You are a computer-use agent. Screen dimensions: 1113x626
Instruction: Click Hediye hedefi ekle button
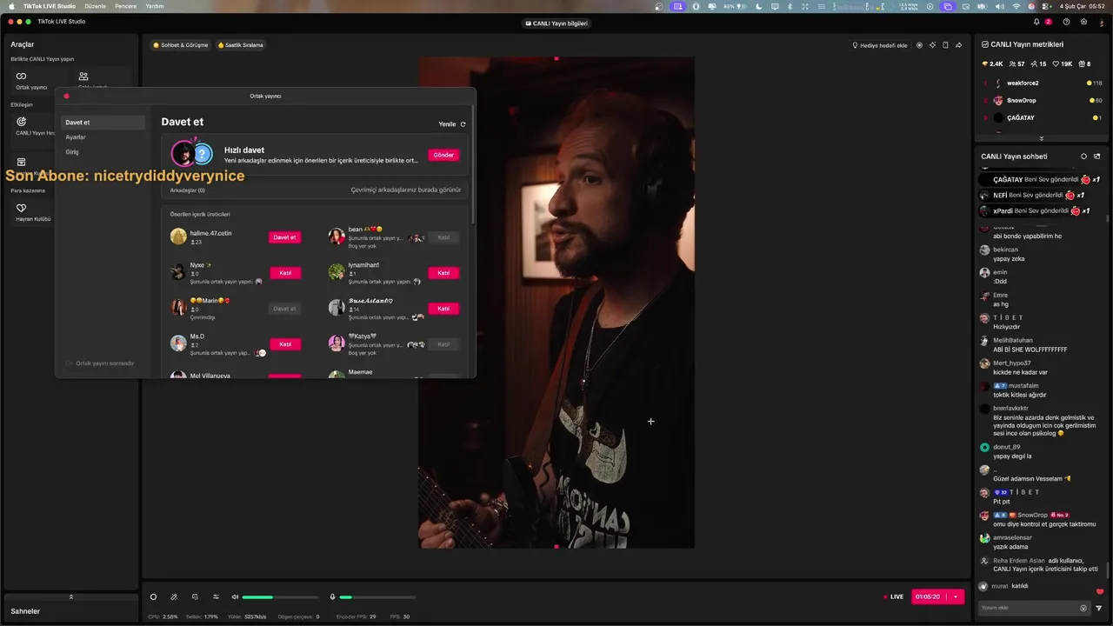click(879, 45)
